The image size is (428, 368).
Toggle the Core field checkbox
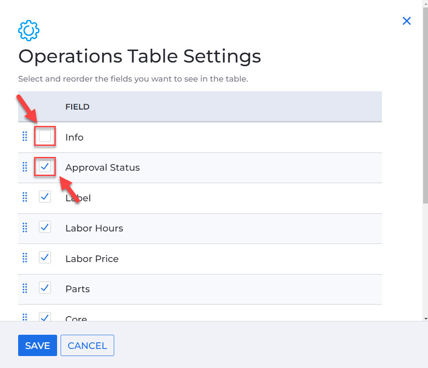45,317
